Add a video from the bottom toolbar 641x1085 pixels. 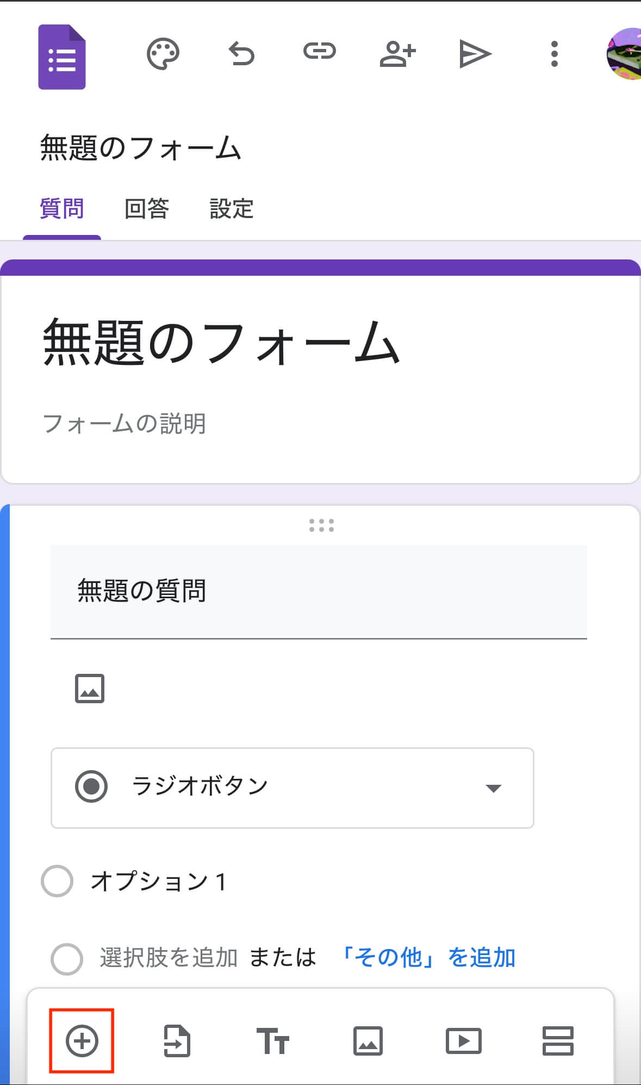[463, 1041]
